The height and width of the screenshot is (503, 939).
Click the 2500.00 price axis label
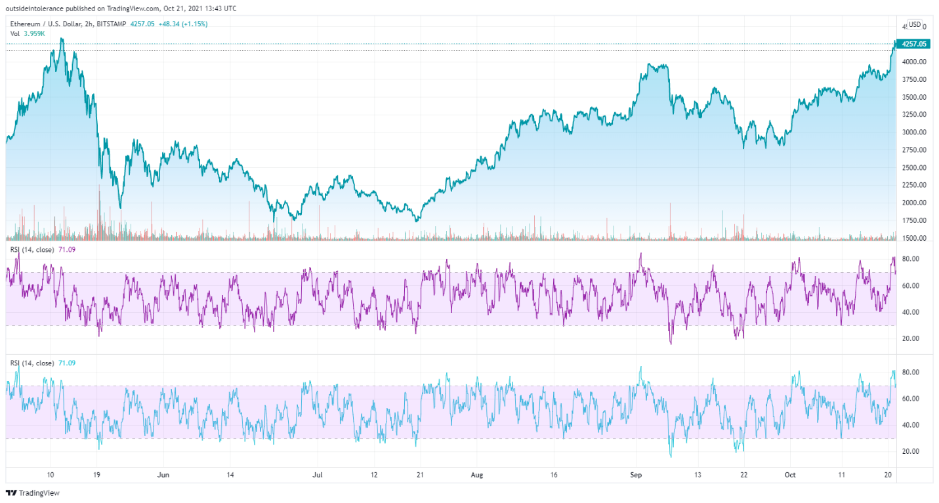coord(914,167)
